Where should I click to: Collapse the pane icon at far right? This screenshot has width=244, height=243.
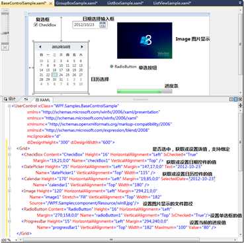(240, 99)
